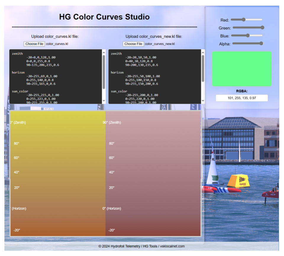Click scroll up arrow in right code panel
The height and width of the screenshot is (256, 284).
pyautogui.click(x=203, y=53)
